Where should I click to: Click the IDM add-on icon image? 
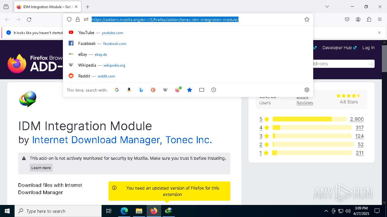click(x=28, y=99)
